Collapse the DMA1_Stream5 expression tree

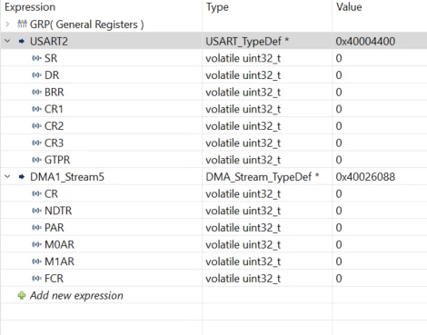click(x=7, y=176)
